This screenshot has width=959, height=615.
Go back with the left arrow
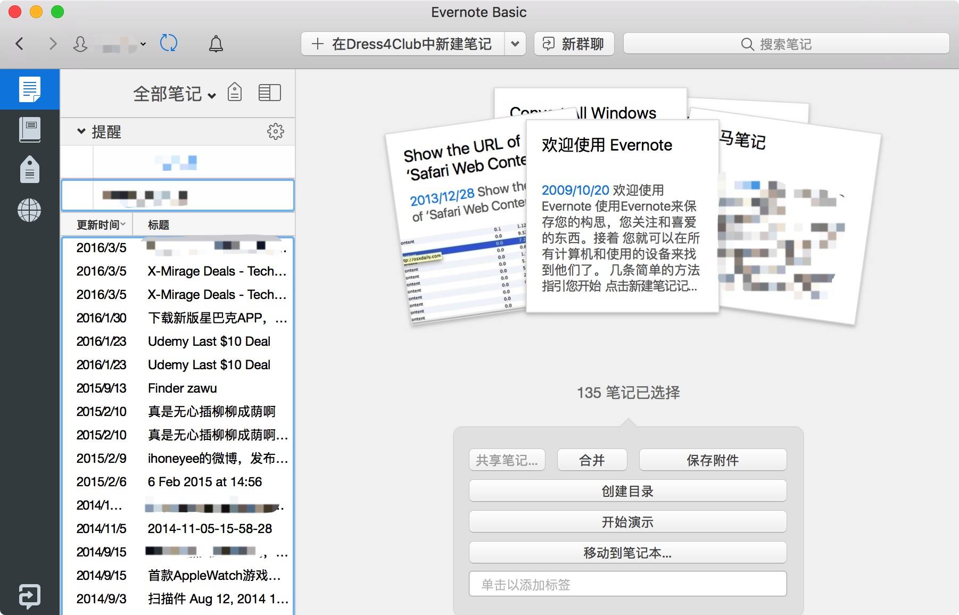pos(20,44)
